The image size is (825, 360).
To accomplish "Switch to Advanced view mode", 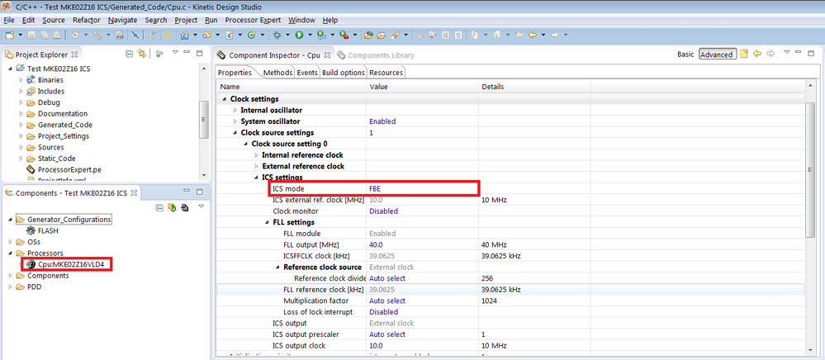I will coord(717,54).
